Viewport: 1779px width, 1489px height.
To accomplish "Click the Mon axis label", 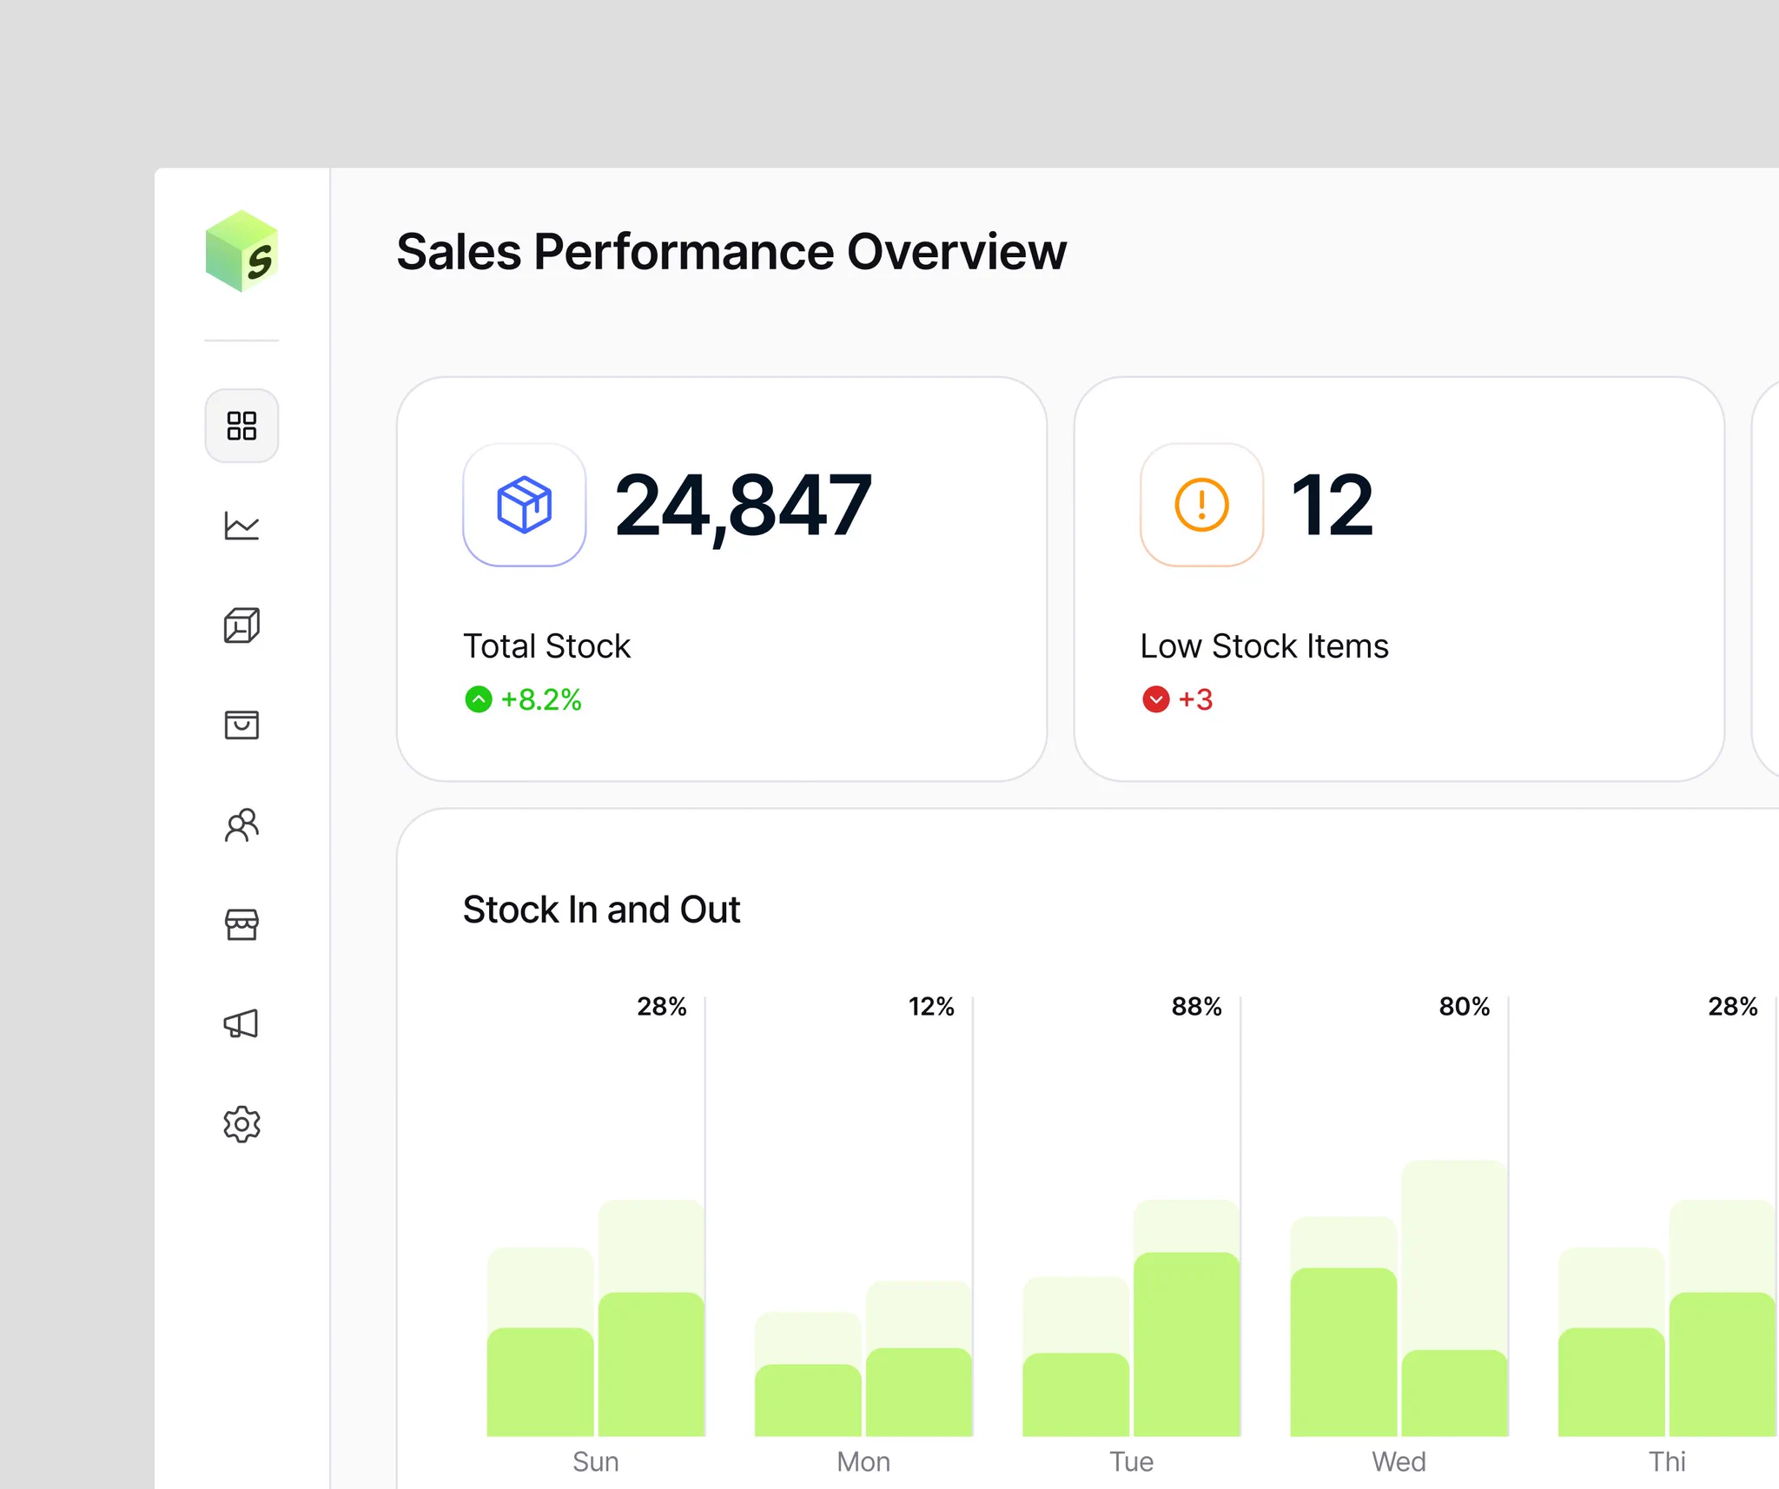I will [863, 1461].
